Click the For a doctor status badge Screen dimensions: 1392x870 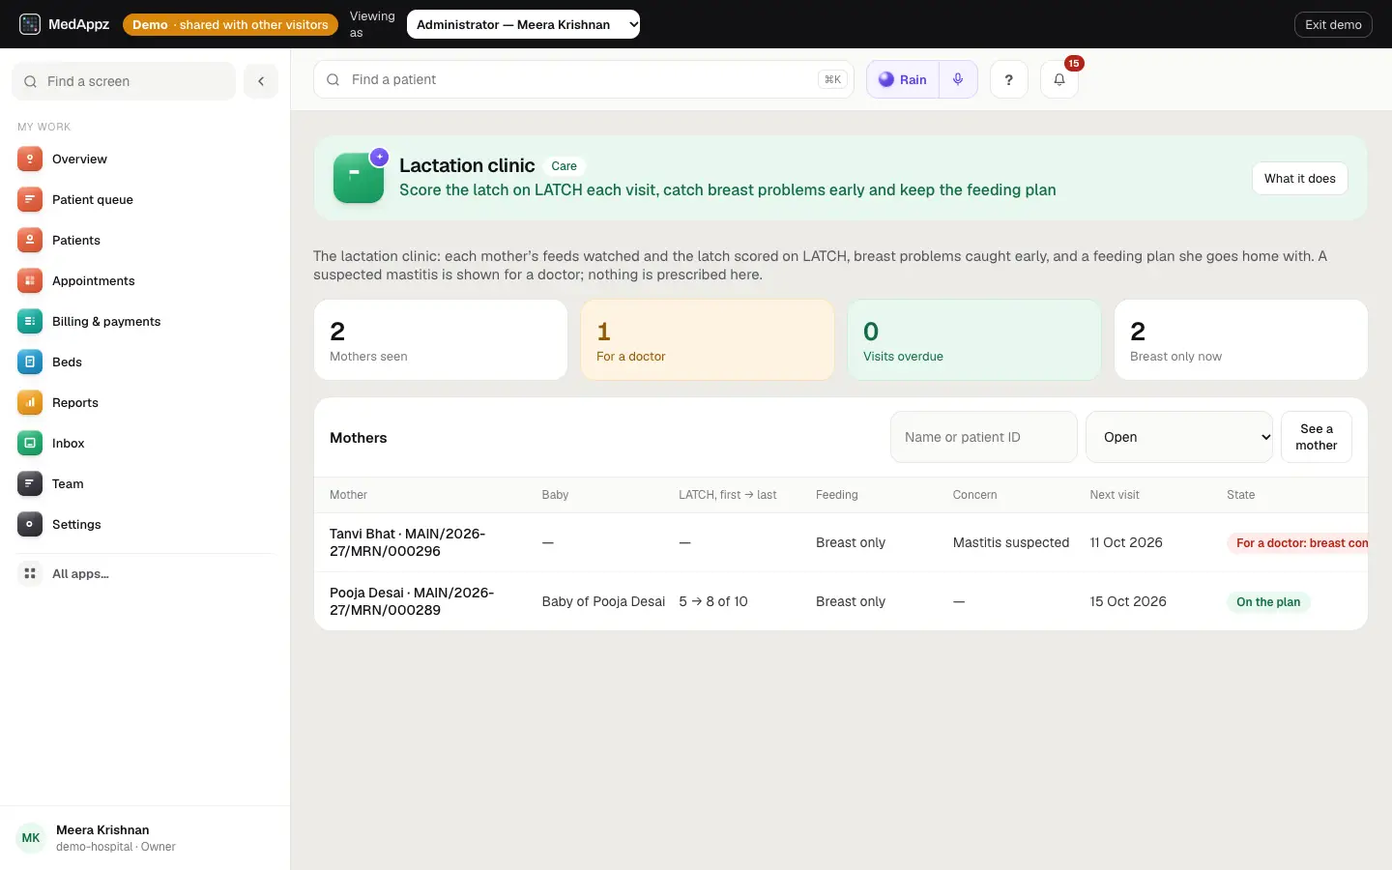pos(1297,542)
